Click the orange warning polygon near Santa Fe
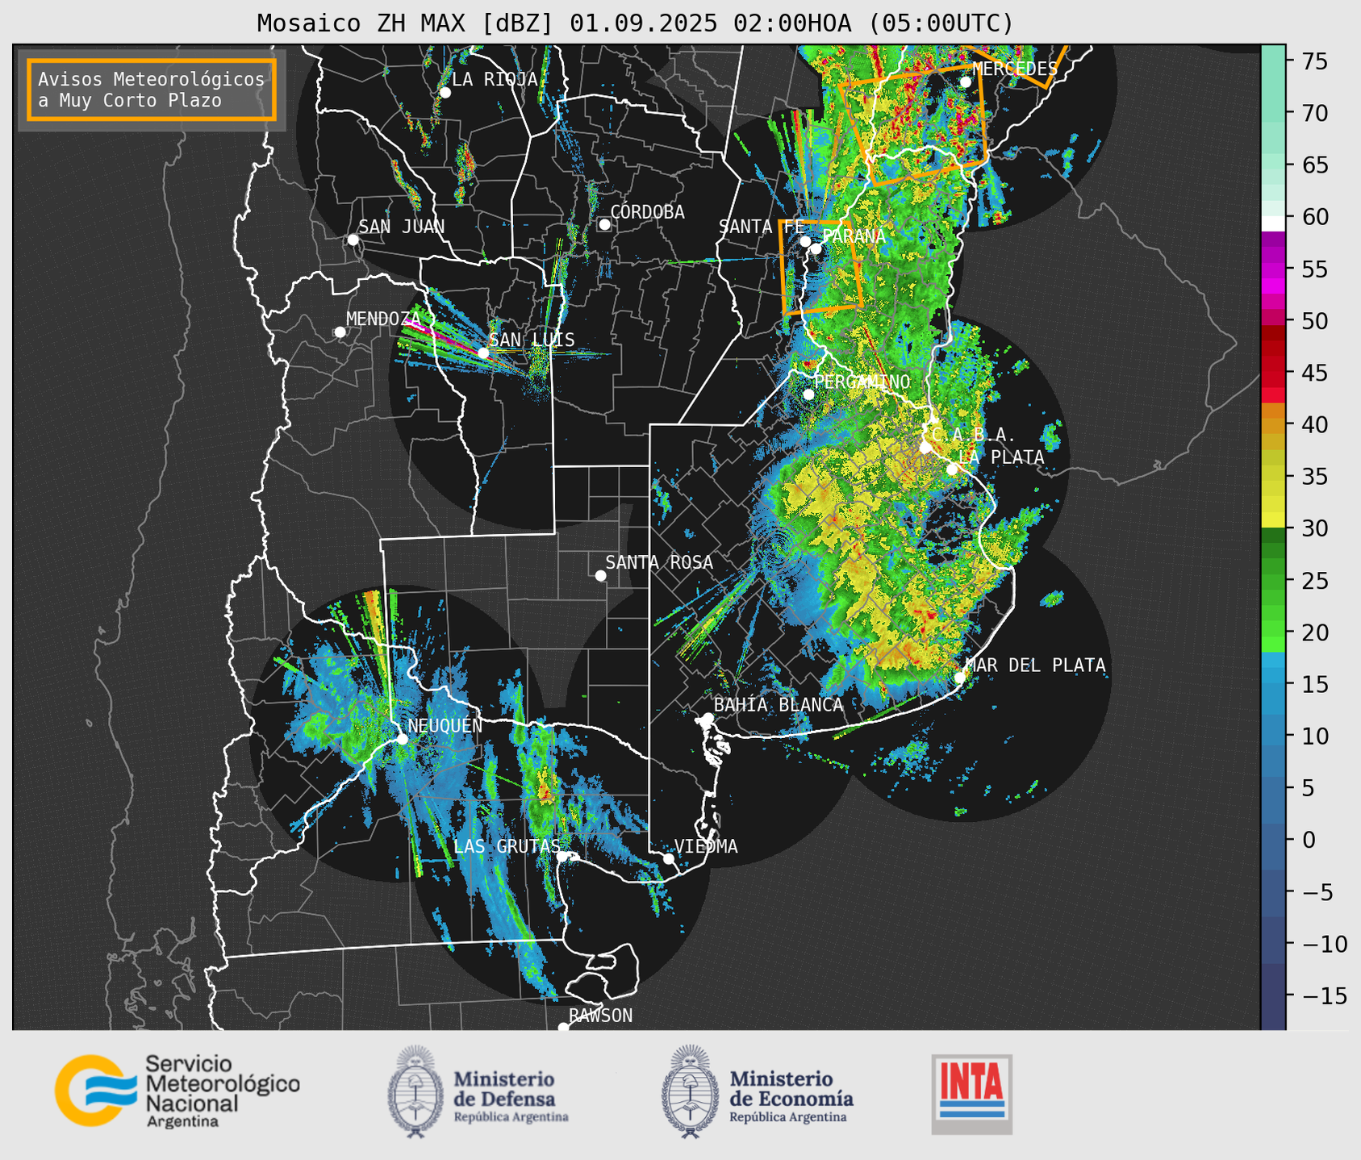Screen dimensions: 1361x1160 (820, 266)
